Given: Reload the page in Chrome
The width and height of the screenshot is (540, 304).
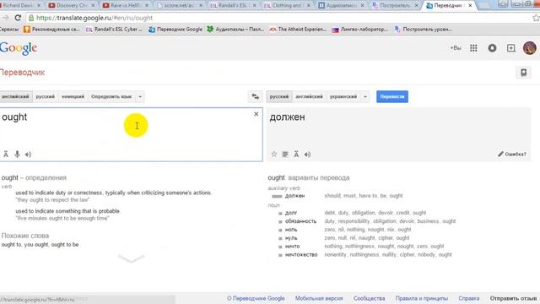Looking at the screenshot, I should 18,18.
